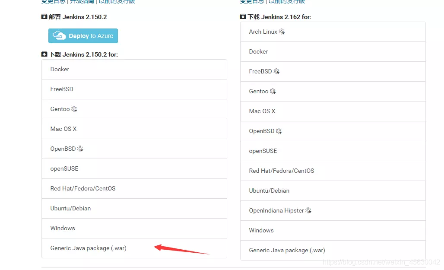
Task: Click gear icon next to Gentoo in 2.150.2 list
Action: coord(74,109)
